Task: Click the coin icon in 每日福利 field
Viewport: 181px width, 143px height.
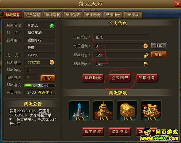Action: [x=146, y=46]
